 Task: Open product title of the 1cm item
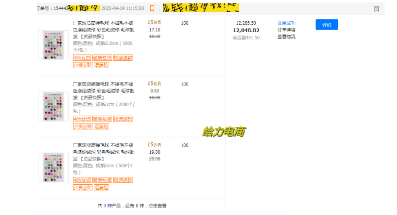[x=103, y=90]
